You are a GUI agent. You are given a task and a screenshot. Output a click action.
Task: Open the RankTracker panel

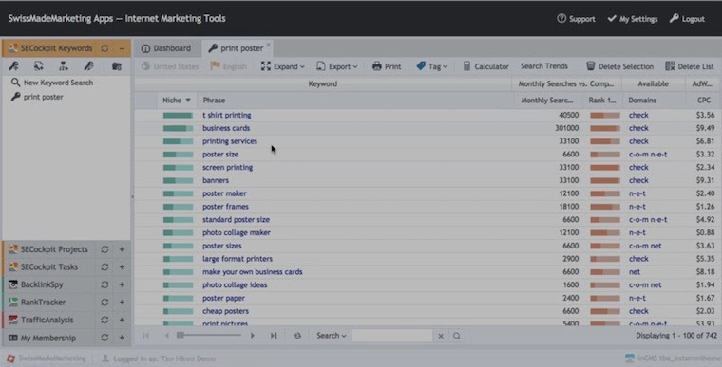click(x=43, y=303)
